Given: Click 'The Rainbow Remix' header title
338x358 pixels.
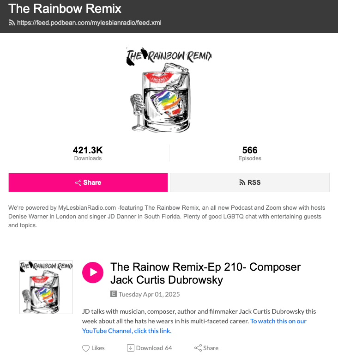Looking at the screenshot, I should pyautogui.click(x=65, y=8).
